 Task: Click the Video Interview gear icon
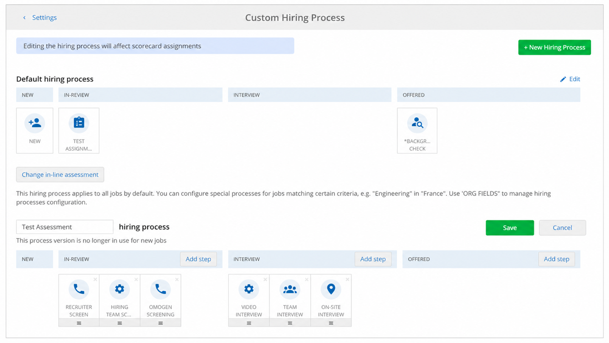249,289
